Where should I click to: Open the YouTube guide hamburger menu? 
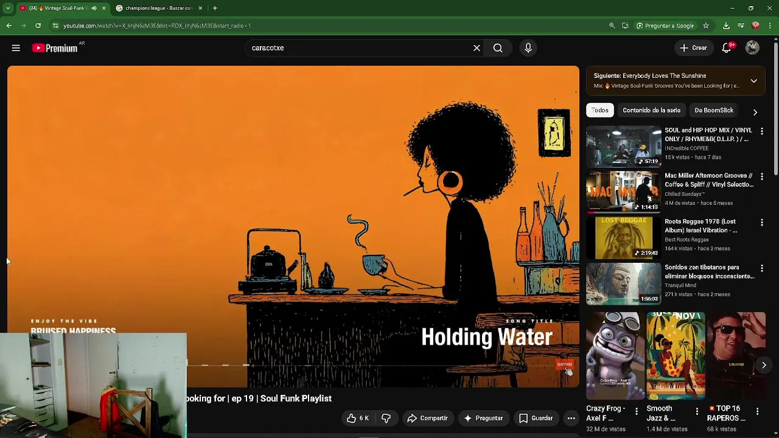point(16,48)
